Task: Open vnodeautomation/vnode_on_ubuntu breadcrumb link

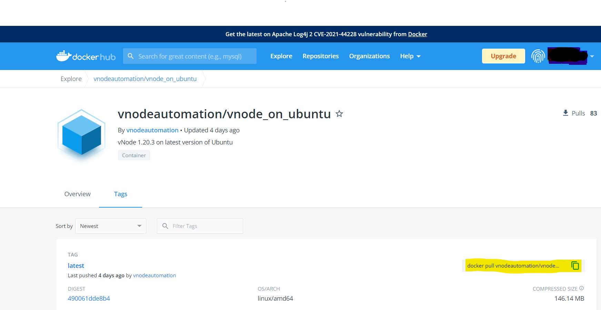Action: [145, 79]
